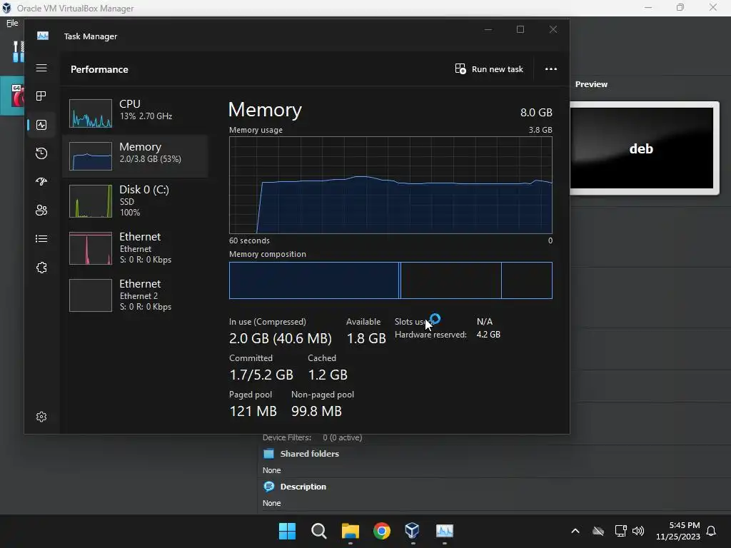Image resolution: width=731 pixels, height=548 pixels.
Task: Click 8.0 GB total memory label
Action: pyautogui.click(x=536, y=112)
